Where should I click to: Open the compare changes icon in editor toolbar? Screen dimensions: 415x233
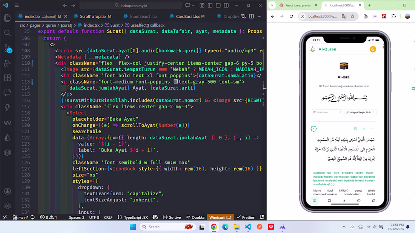tap(243, 17)
